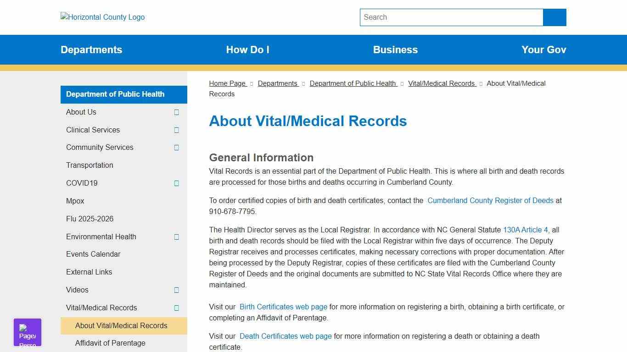
Task: Open the Birth Certificates web page link
Action: pos(283,307)
